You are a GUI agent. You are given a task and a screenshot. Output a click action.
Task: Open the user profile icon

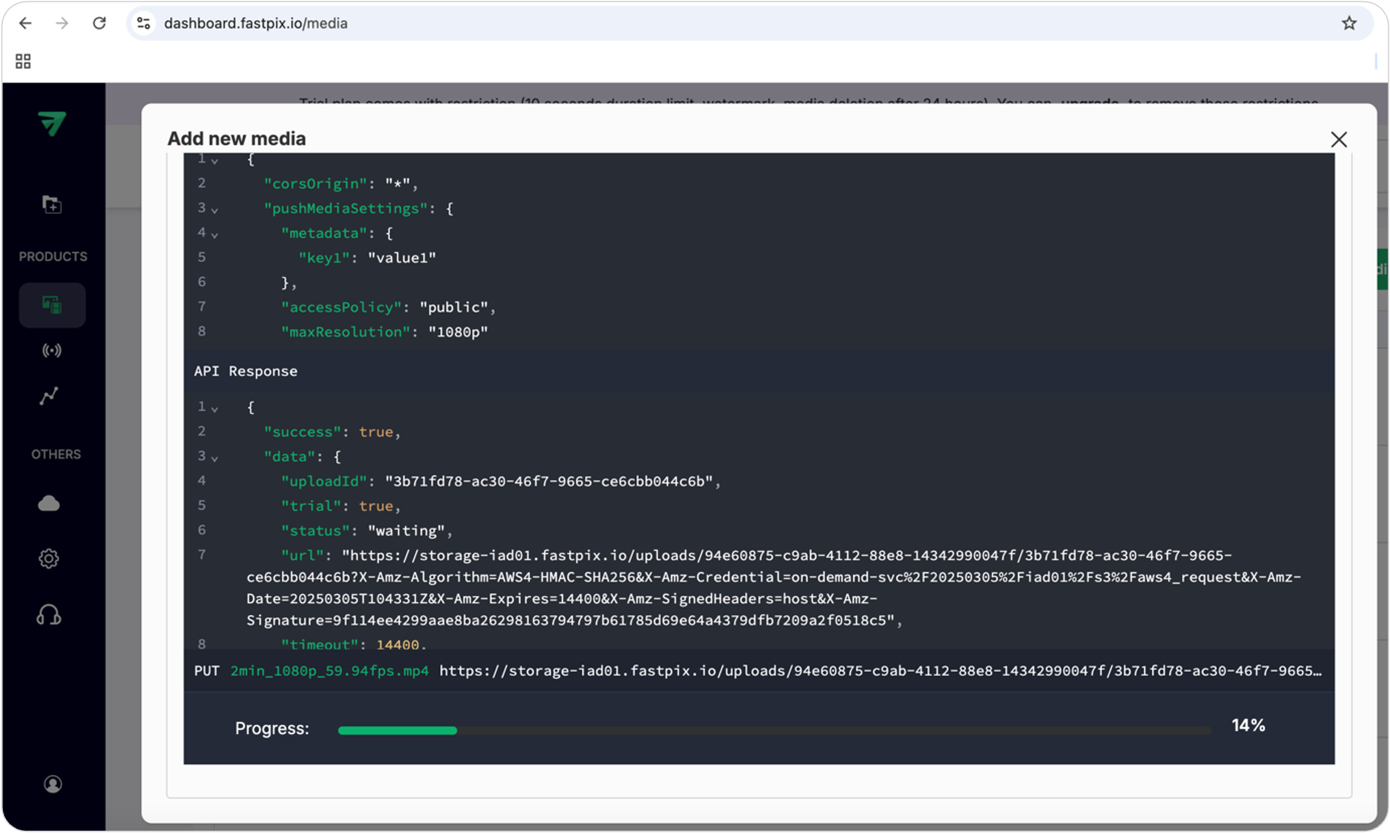53,783
